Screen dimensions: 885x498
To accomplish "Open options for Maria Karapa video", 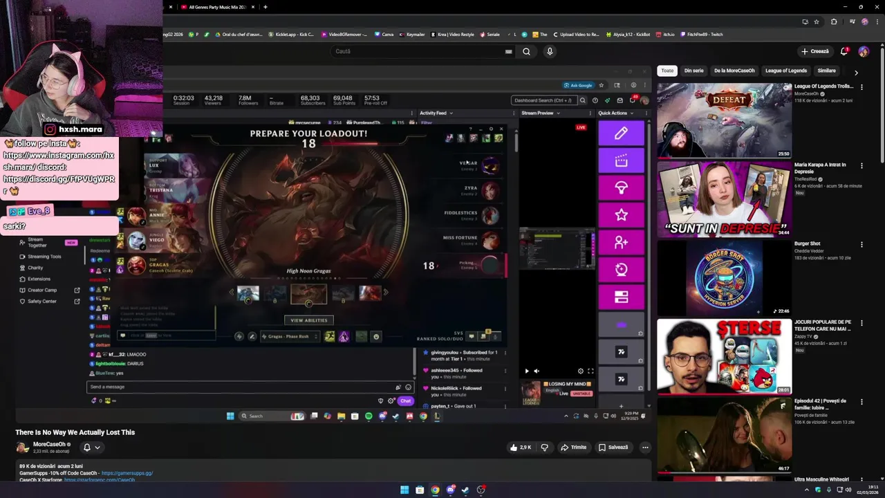I will pos(861,165).
